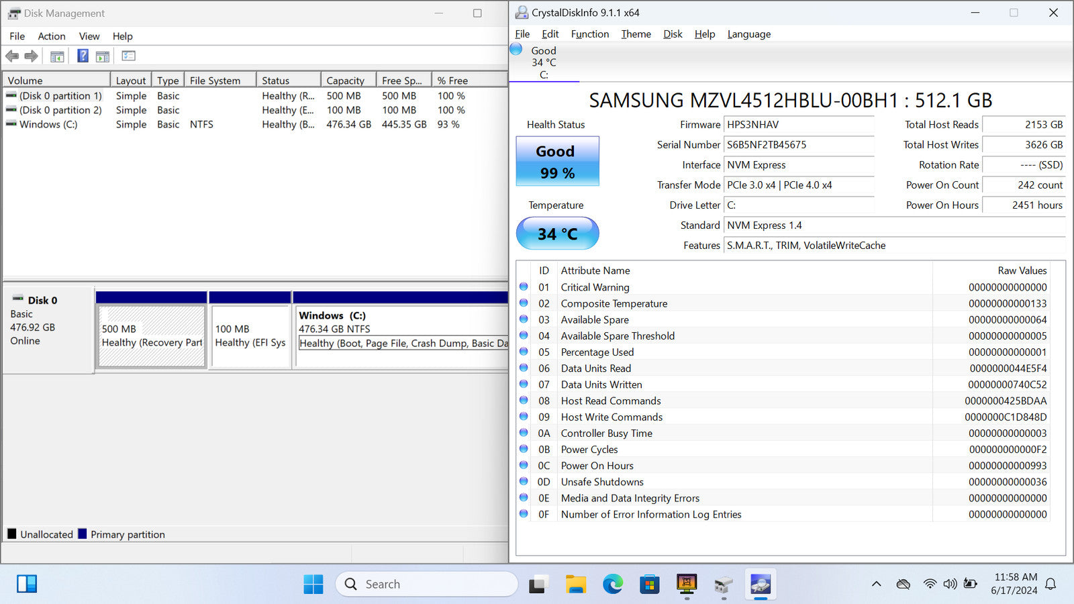Click the Search box on the taskbar
Viewport: 1074px width, 604px height.
pos(427,584)
